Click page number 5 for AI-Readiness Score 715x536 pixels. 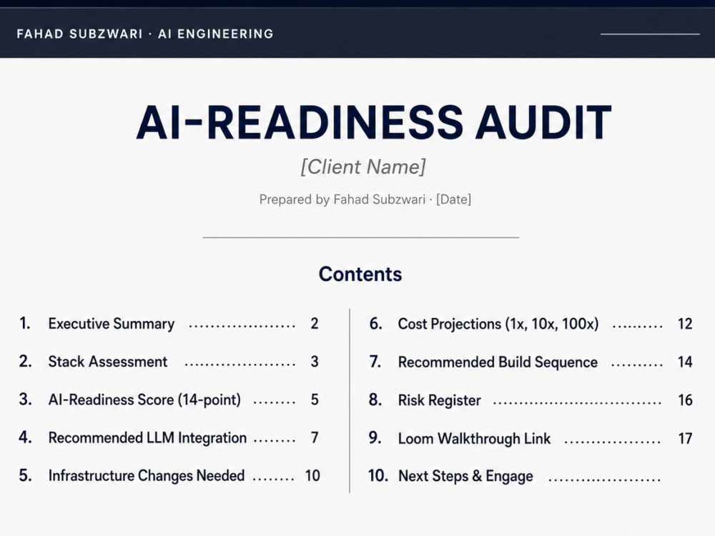coord(314,399)
